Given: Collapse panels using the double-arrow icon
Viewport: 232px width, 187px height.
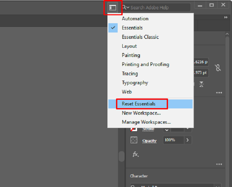Looking at the screenshot, I should (x=226, y=18).
